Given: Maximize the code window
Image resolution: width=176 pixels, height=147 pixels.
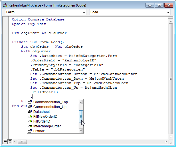Looking at the screenshot, I should pyautogui.click(x=159, y=5).
